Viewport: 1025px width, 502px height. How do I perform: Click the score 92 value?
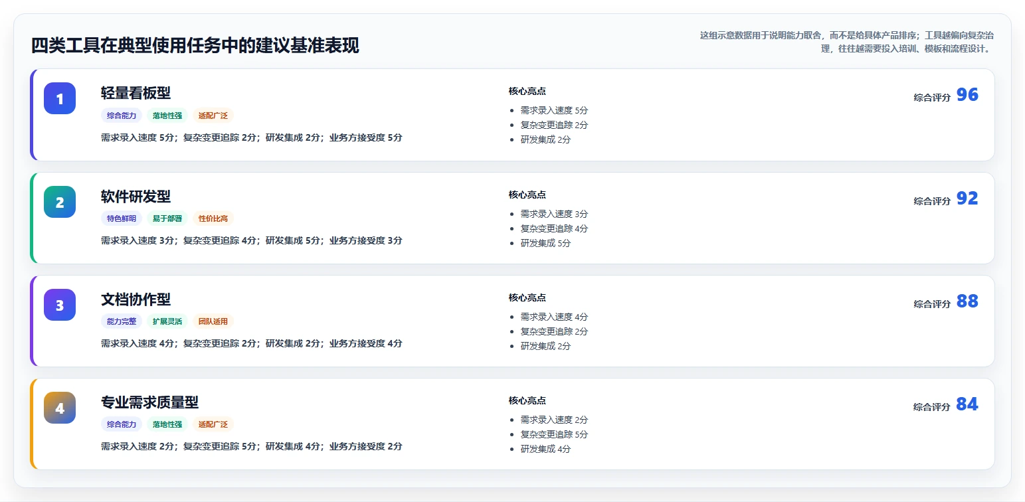point(967,199)
